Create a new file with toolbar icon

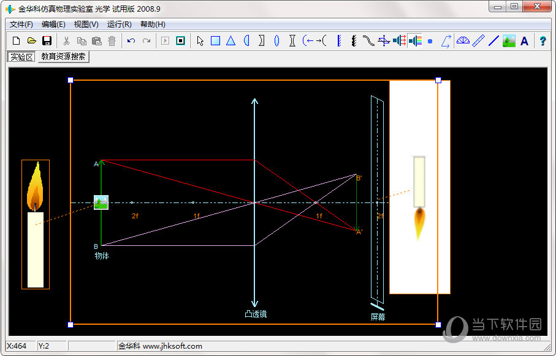tap(16, 41)
